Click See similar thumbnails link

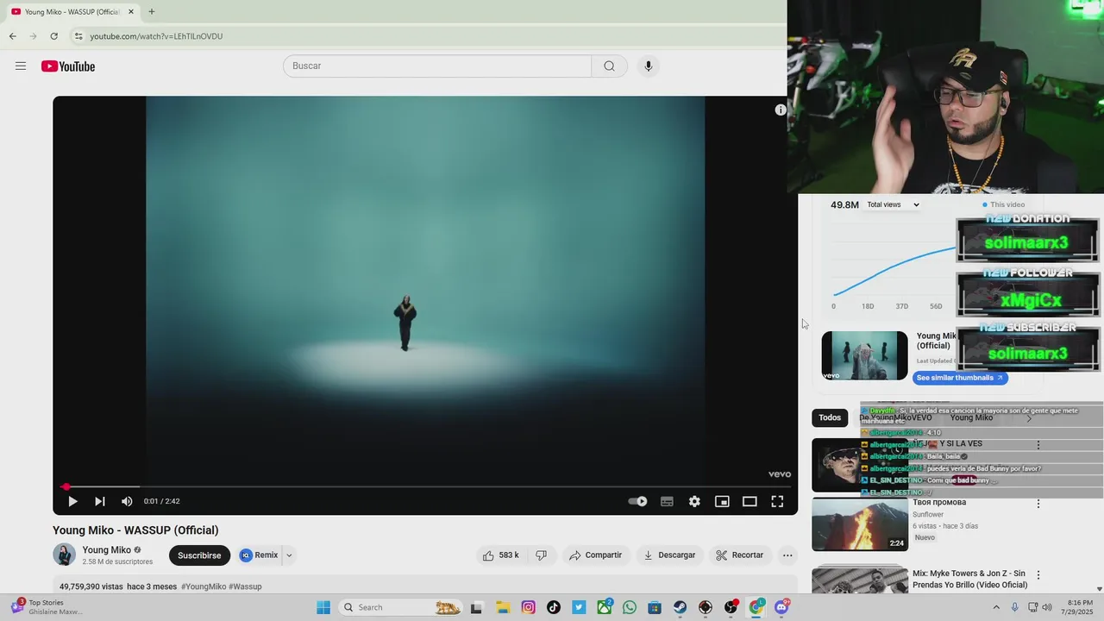960,378
